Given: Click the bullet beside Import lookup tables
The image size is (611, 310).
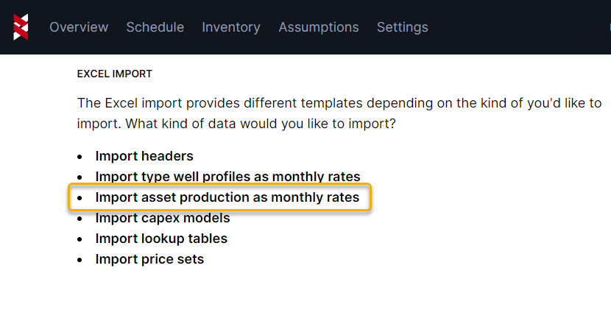Looking at the screenshot, I should pos(80,239).
